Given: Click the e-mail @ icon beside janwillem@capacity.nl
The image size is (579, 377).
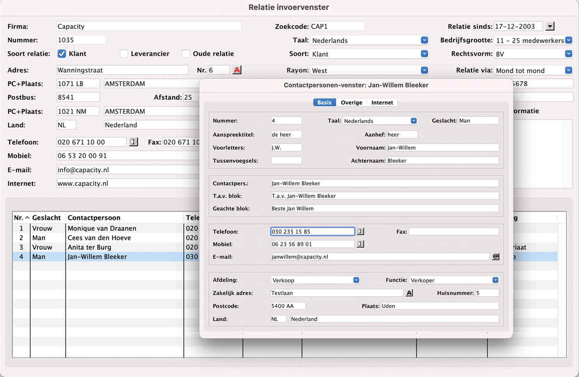Looking at the screenshot, I should (496, 257).
